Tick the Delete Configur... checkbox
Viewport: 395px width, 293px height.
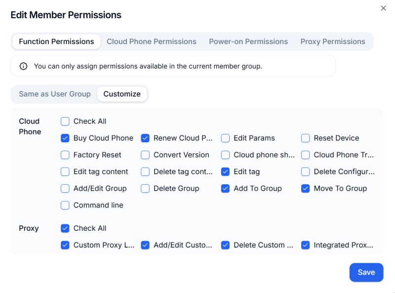coord(305,172)
